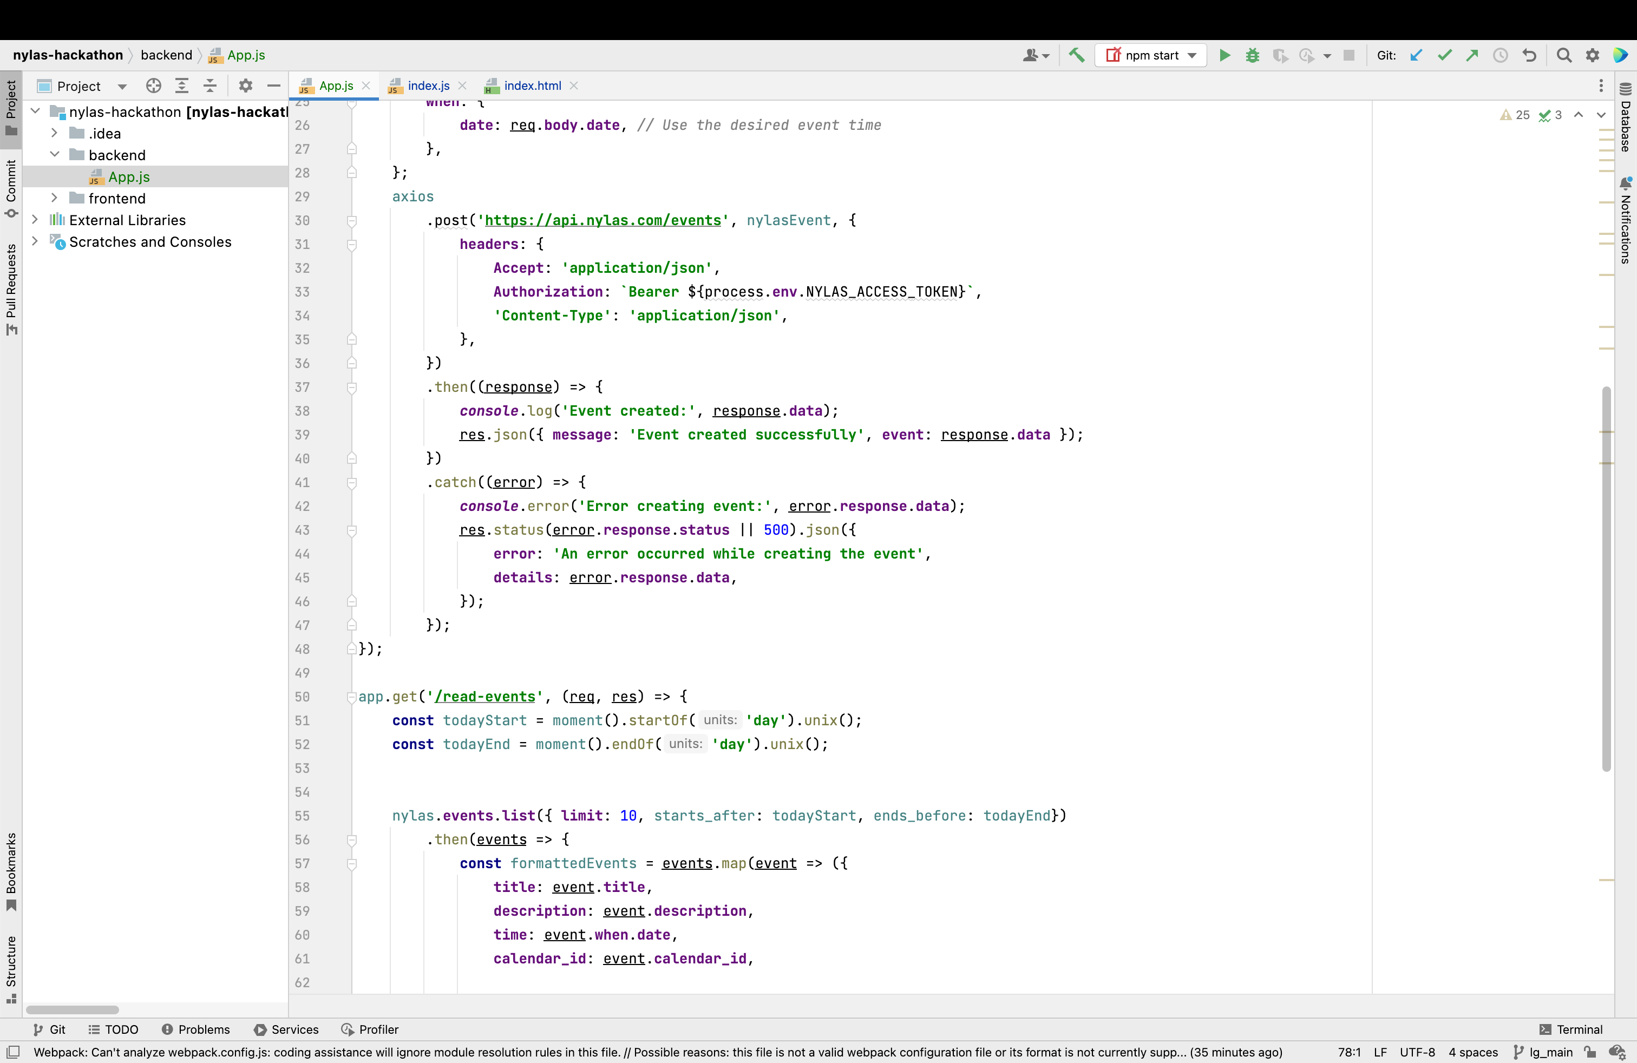Toggle the Structure tool window
1637x1063 pixels.
[11, 968]
